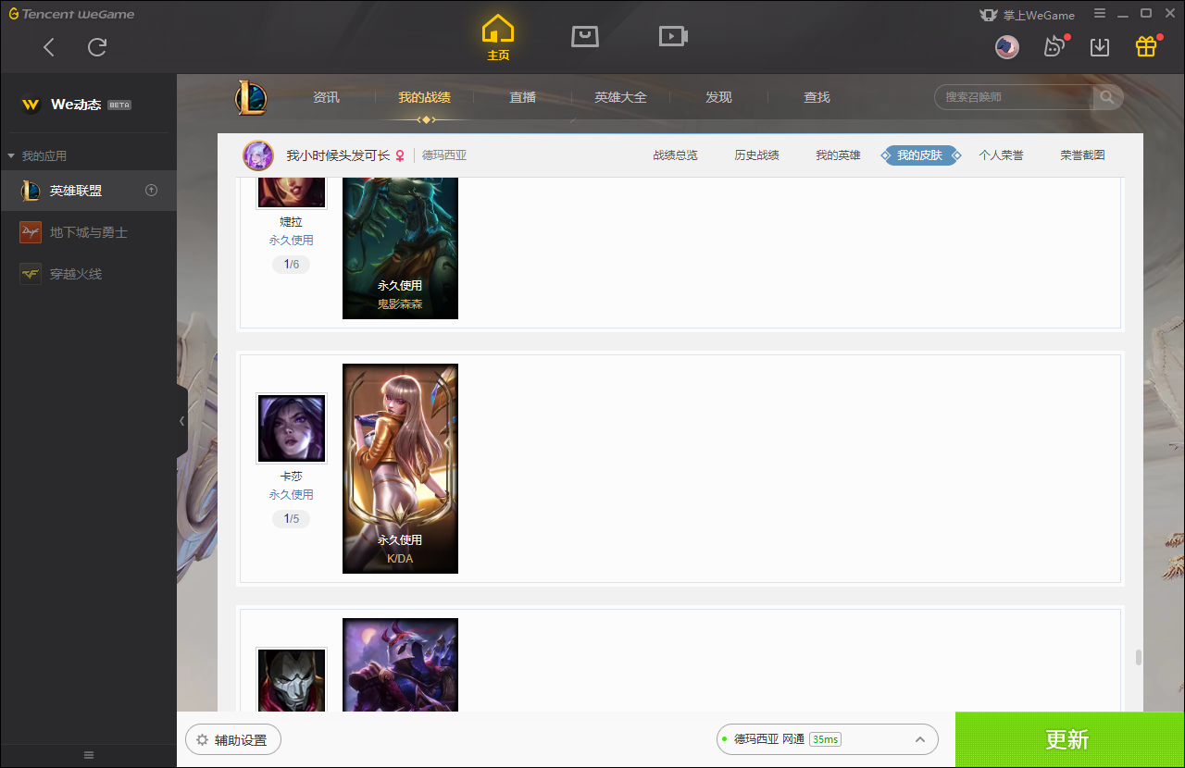Image resolution: width=1185 pixels, height=768 pixels.
Task: Click the 婕拉 champion portrait
Action: pos(292,192)
